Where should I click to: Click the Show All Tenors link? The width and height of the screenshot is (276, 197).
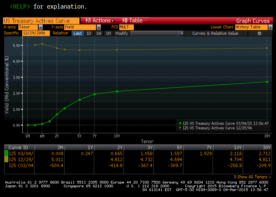click(253, 177)
